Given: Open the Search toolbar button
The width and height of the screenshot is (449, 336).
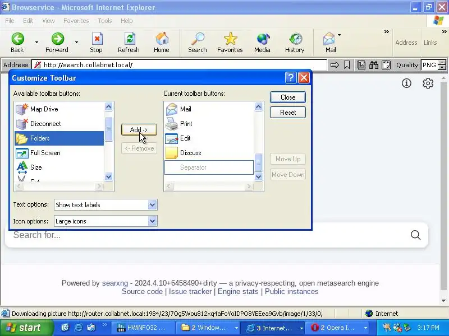Looking at the screenshot, I should tap(198, 43).
